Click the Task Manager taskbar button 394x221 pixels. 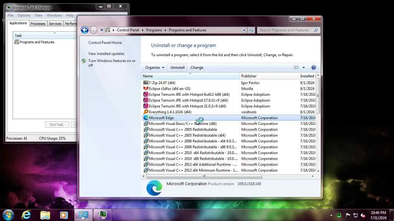[102, 215]
